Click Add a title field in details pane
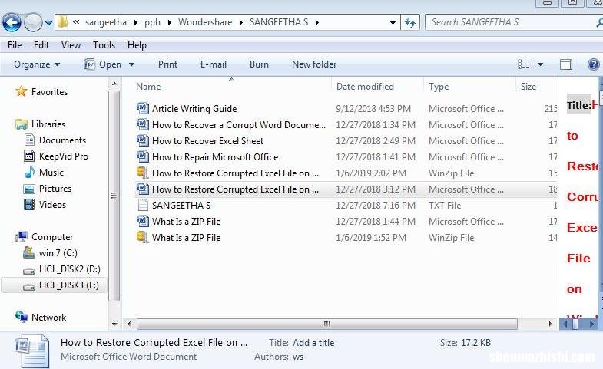The width and height of the screenshot is (603, 369). pos(313,343)
